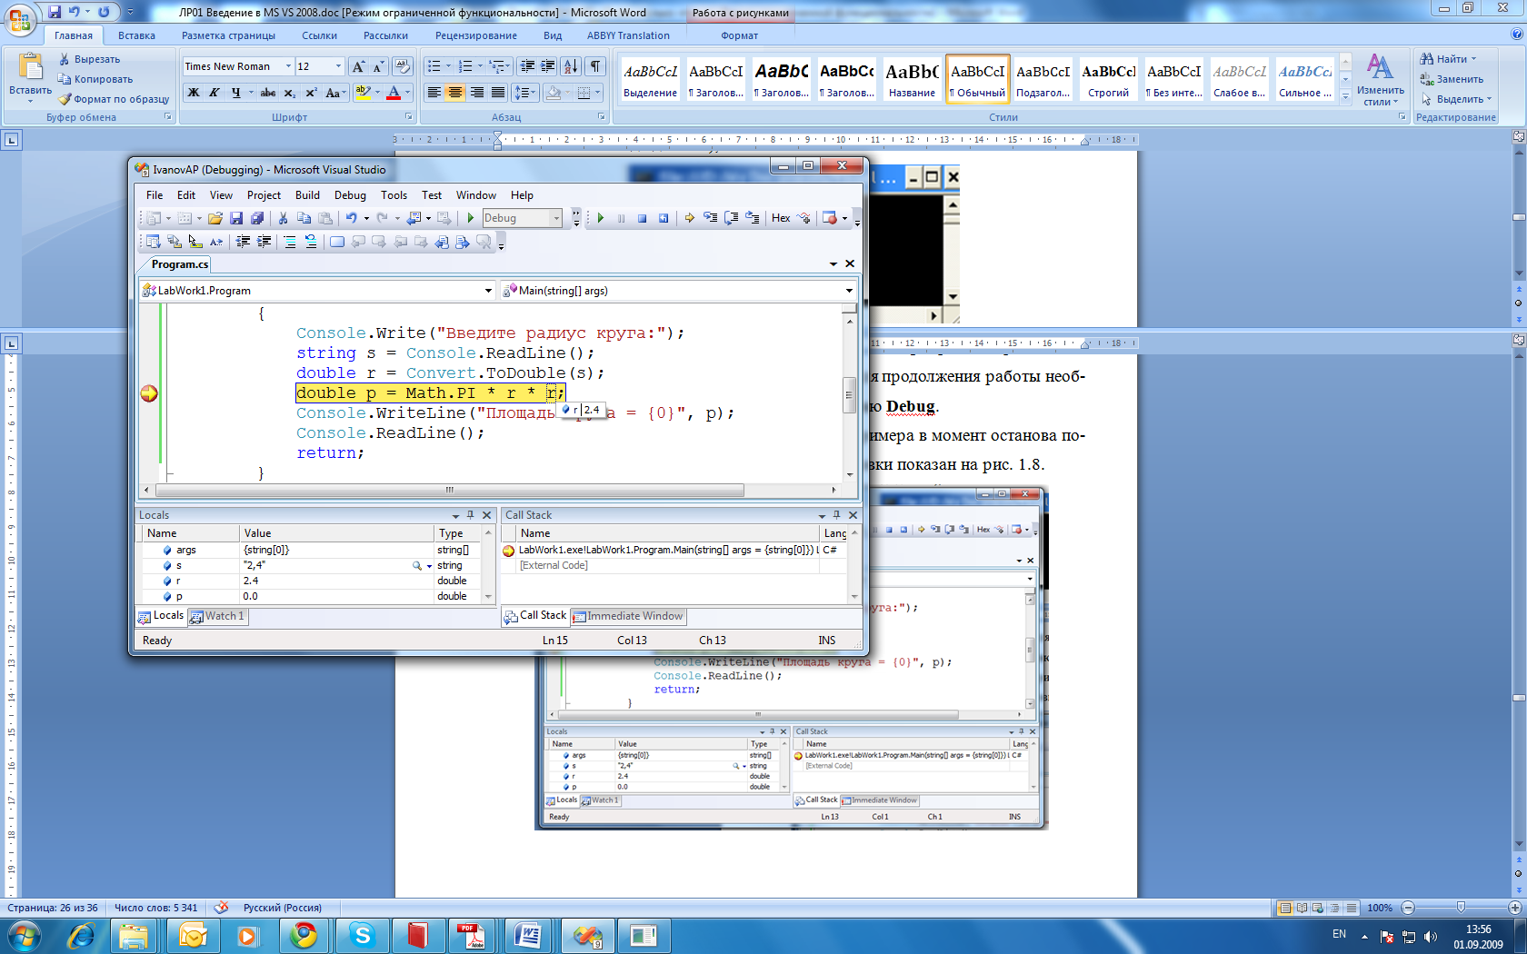Screen dimensions: 1527x954
Task: Open LabWork1.Program class dropdown
Action: coord(488,291)
